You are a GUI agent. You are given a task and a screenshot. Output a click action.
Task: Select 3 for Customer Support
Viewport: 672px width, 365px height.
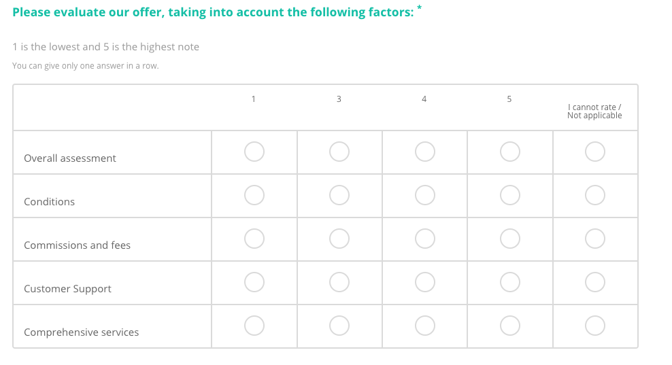(x=339, y=282)
